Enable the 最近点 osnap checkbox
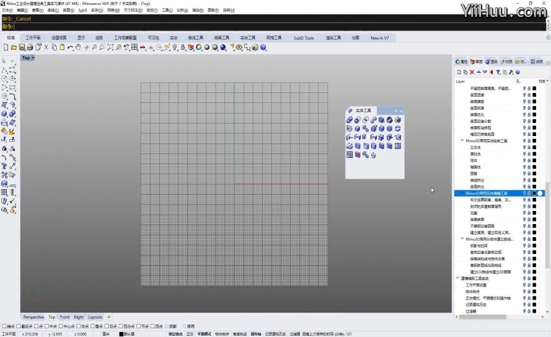This screenshot has width=551, height=337. coord(19,326)
